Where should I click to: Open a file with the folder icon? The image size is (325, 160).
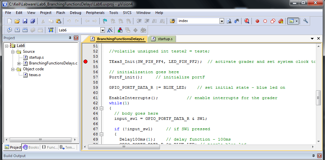17,21
